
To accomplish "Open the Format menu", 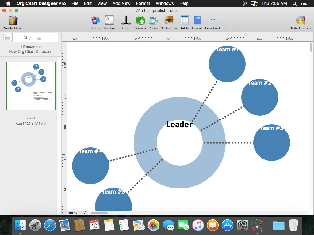I will pyautogui.click(x=143, y=3).
